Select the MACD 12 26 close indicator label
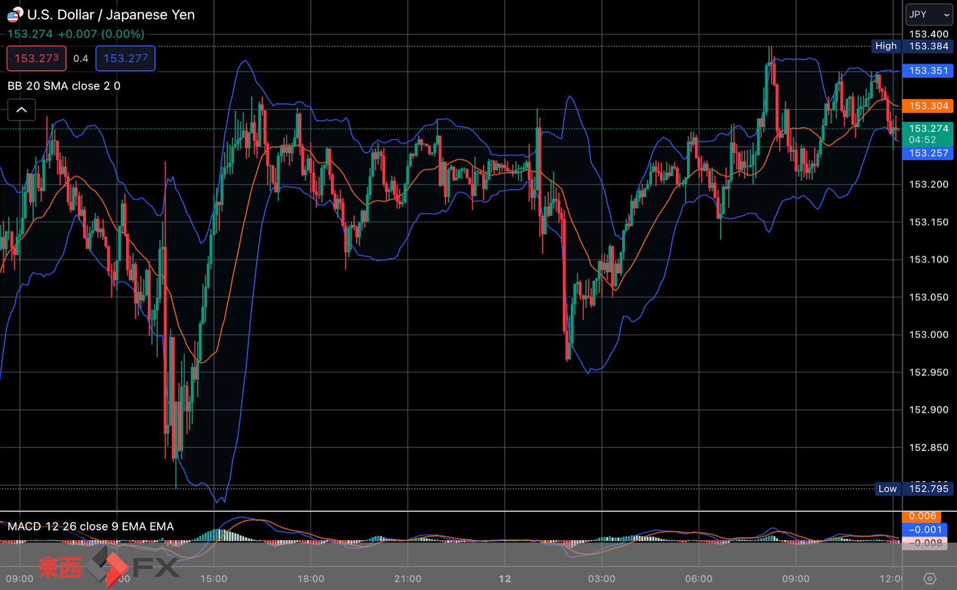The width and height of the screenshot is (957, 590). (91, 526)
